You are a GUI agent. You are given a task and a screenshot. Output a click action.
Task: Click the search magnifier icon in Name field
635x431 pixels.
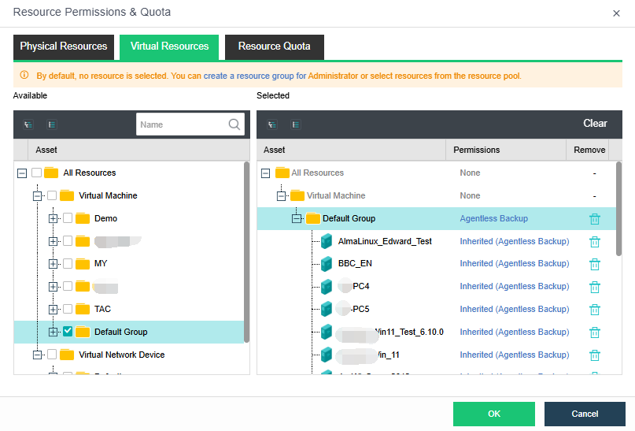tap(234, 124)
